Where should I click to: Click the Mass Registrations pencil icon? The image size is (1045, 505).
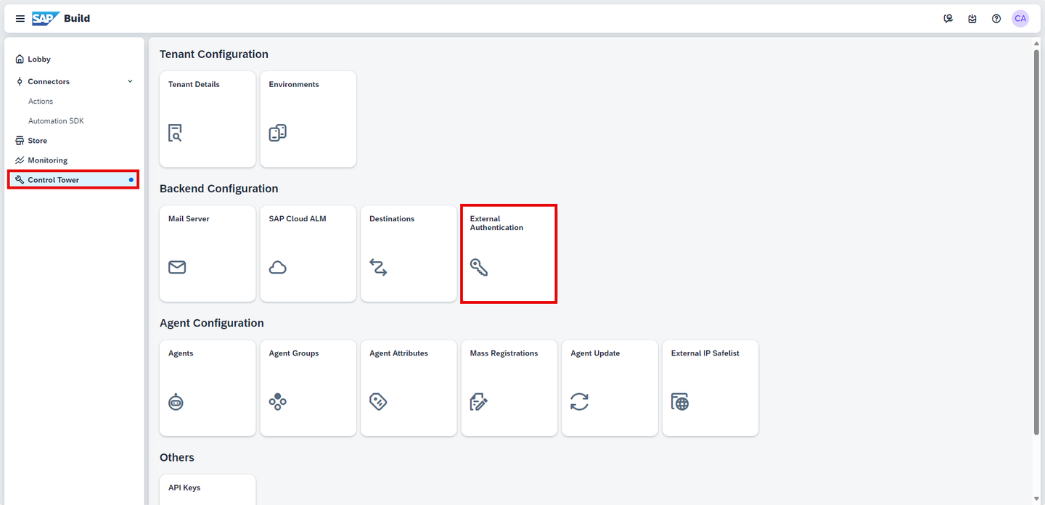479,401
